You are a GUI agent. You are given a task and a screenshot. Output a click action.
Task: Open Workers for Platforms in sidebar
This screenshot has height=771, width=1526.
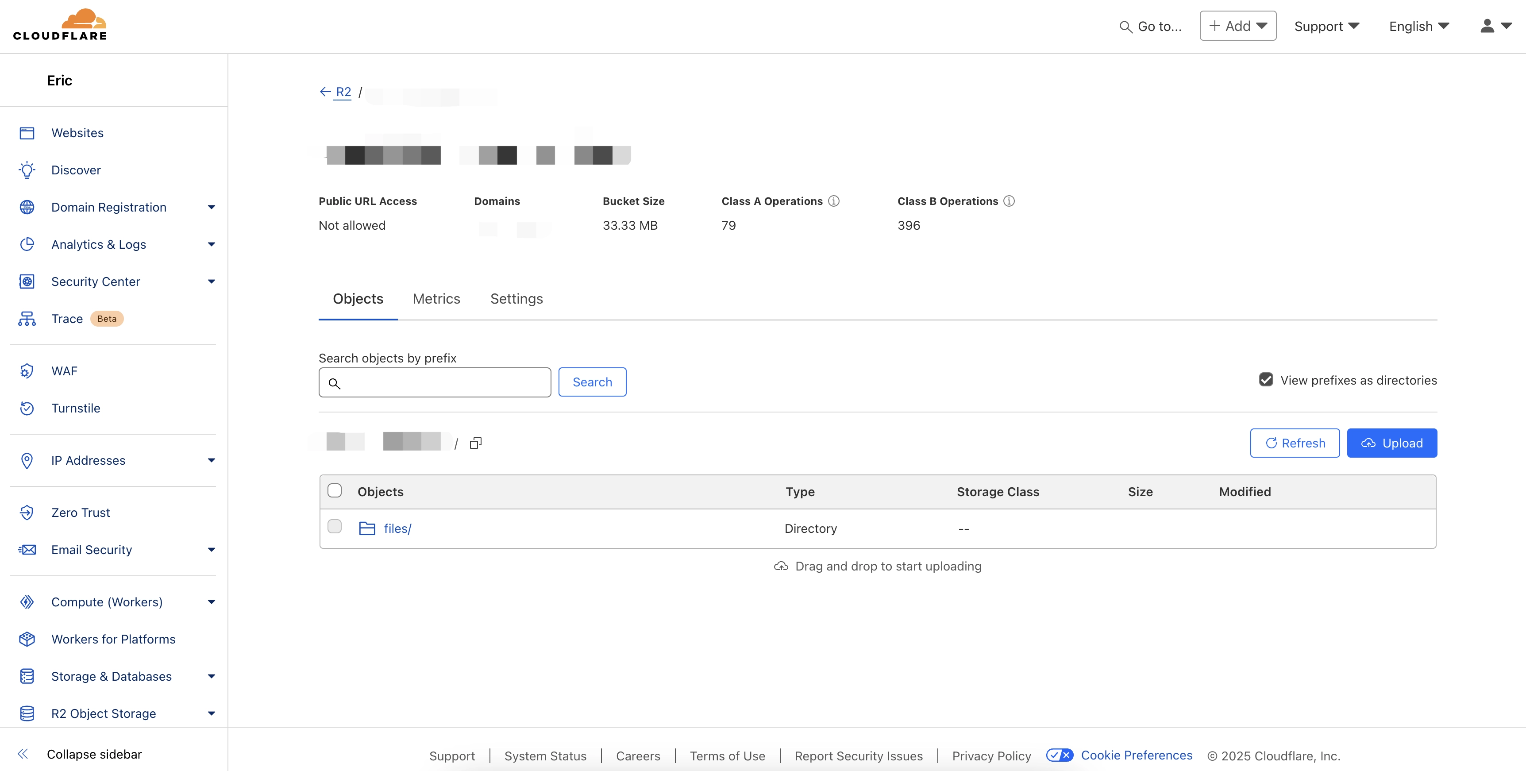pyautogui.click(x=113, y=640)
